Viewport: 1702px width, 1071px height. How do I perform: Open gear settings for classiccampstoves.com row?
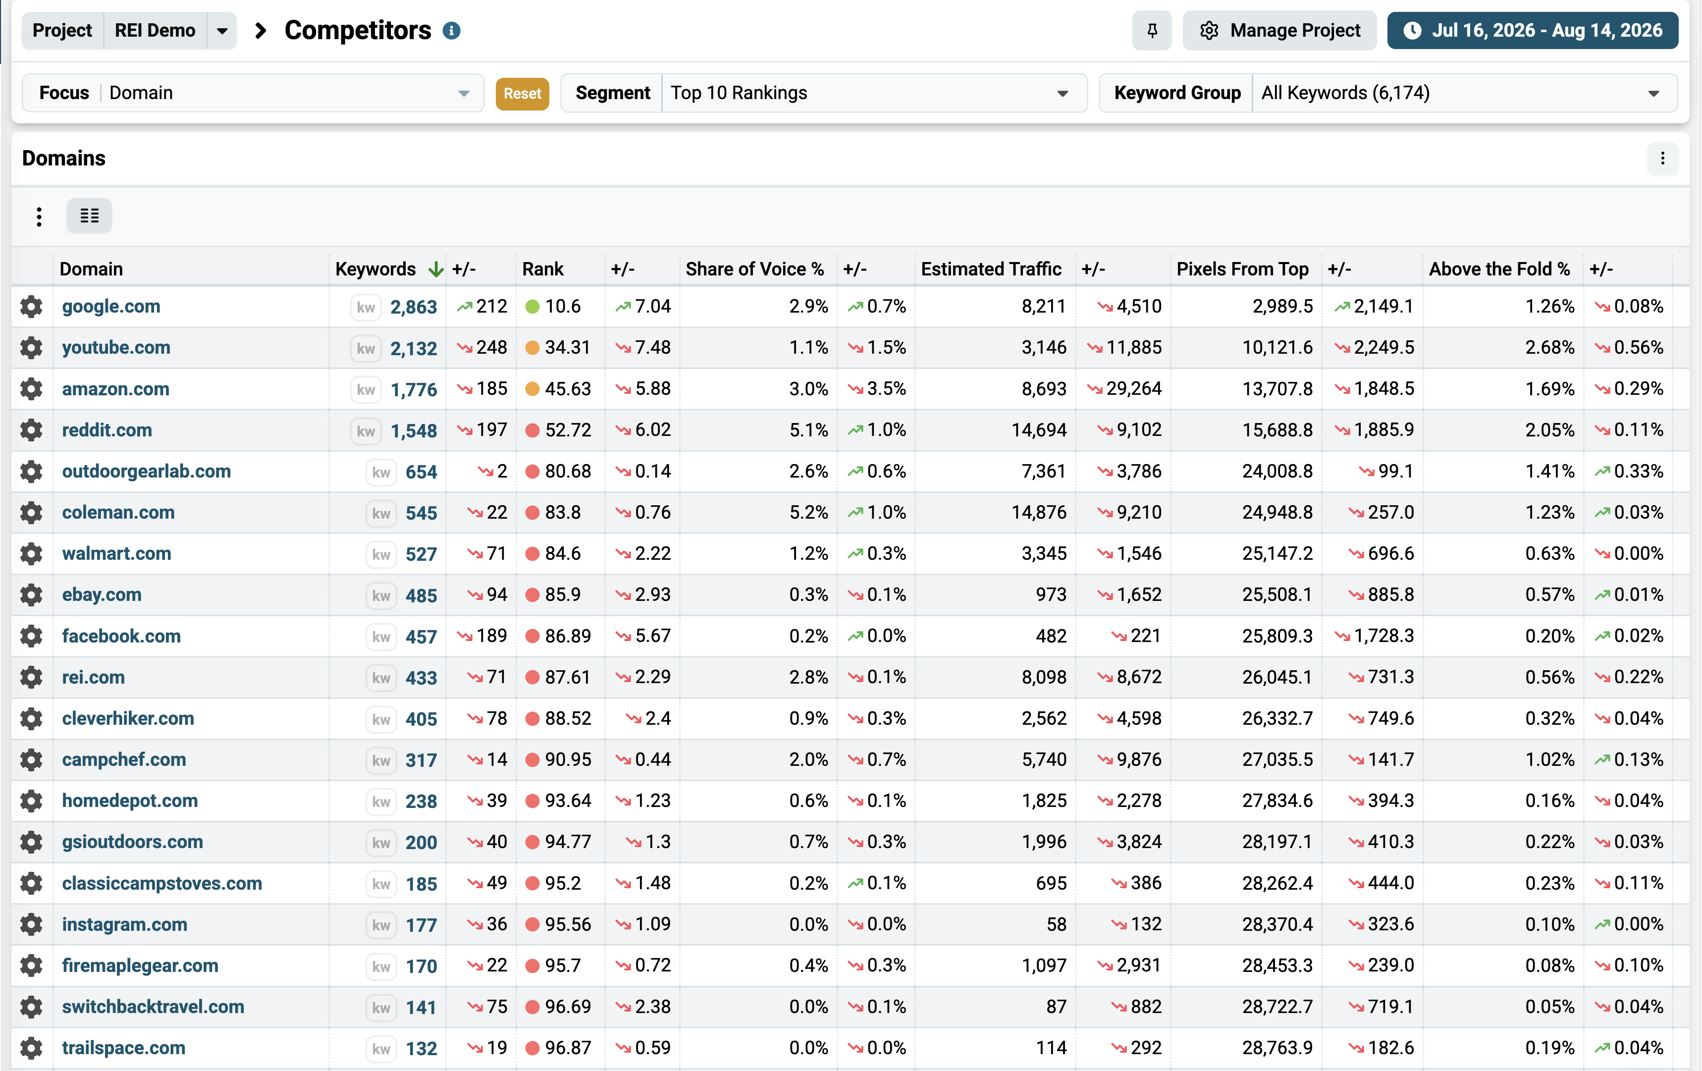pos(31,883)
